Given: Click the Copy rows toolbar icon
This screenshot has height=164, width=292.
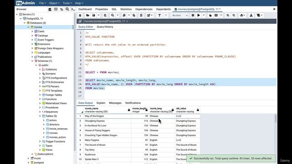Looking at the screenshot, I should (x=124, y=15).
